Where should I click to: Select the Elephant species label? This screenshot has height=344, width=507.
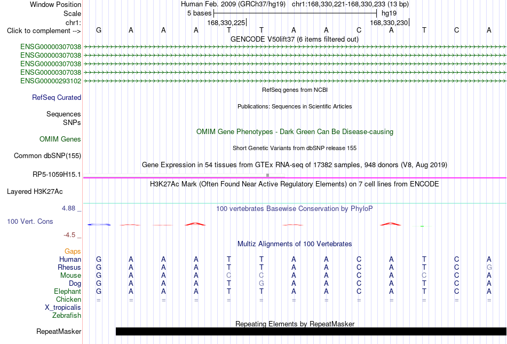(68, 292)
